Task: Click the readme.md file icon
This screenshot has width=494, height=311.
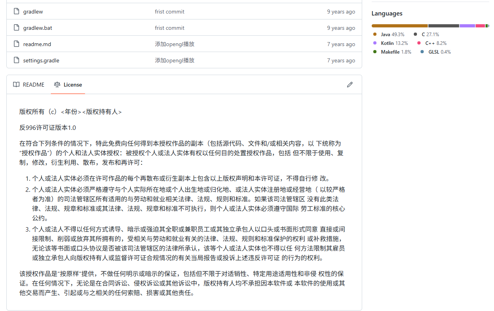Action: click(16, 44)
